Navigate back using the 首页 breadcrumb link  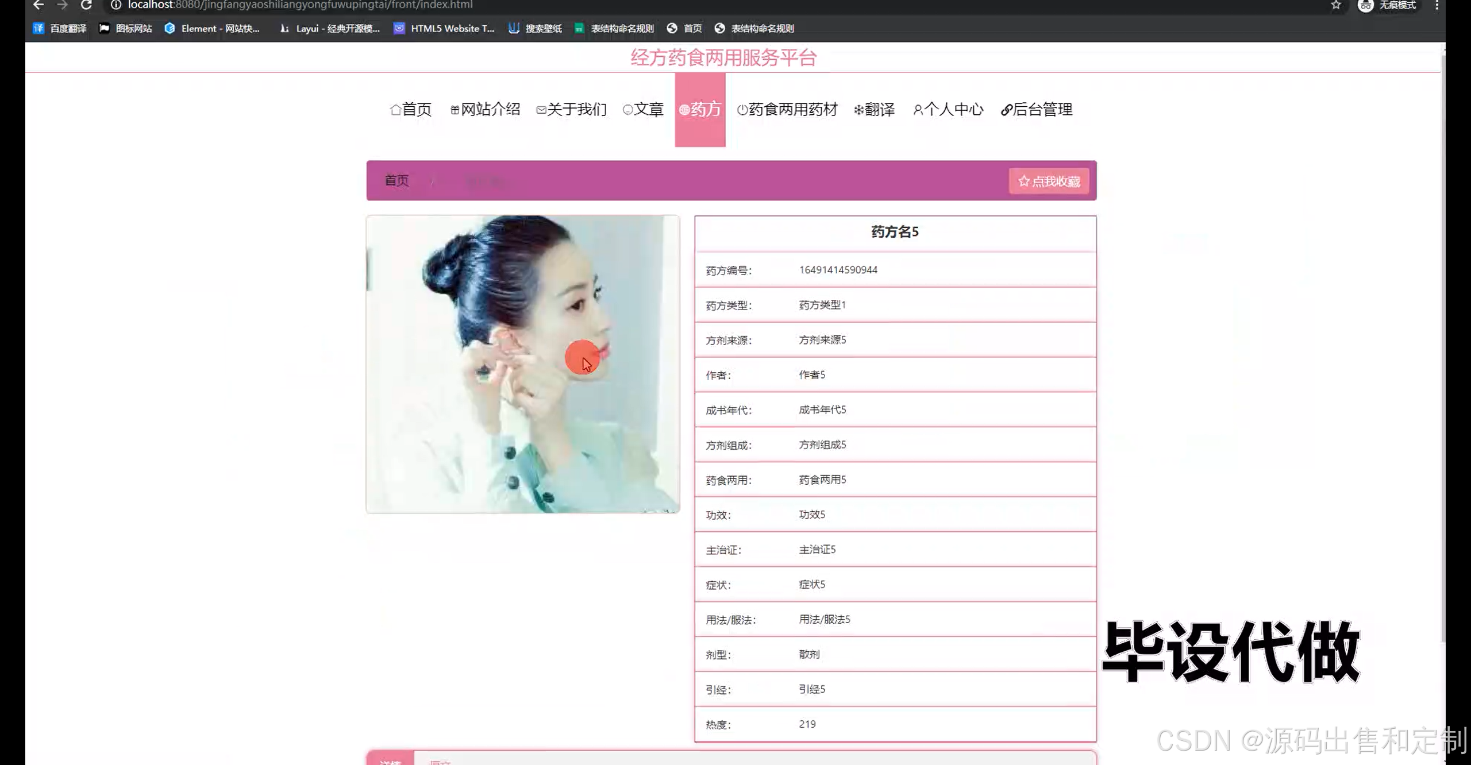pos(395,181)
